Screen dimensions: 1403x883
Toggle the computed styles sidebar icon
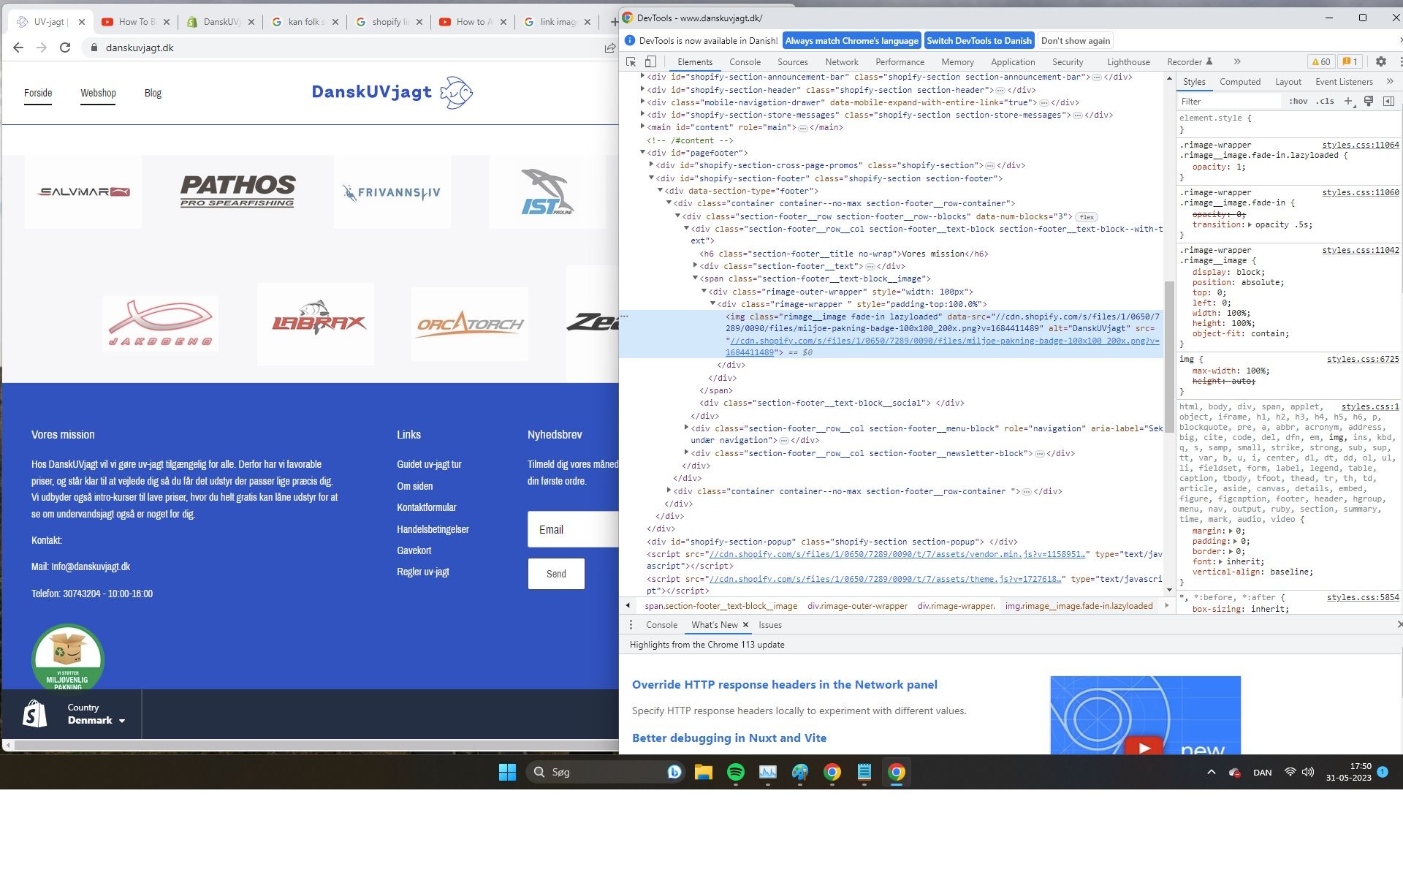pyautogui.click(x=1388, y=102)
